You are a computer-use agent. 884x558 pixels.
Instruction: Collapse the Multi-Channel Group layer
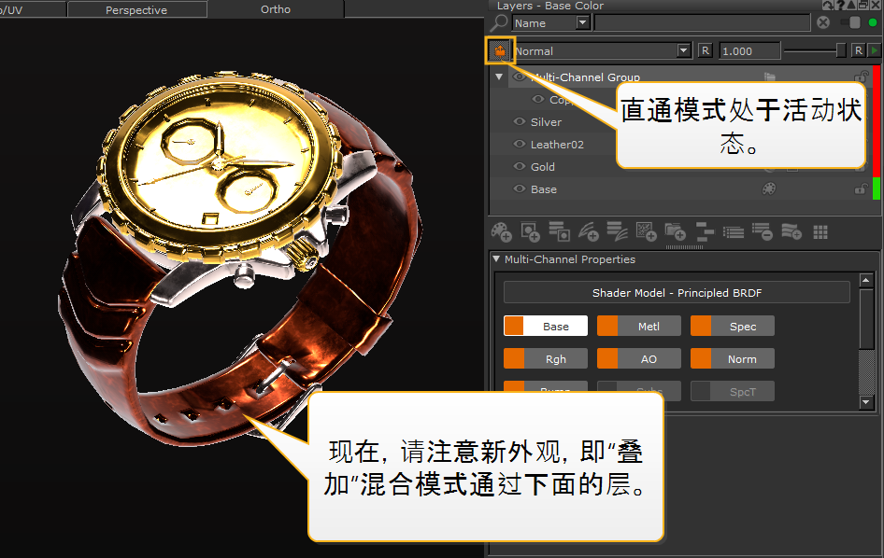499,77
